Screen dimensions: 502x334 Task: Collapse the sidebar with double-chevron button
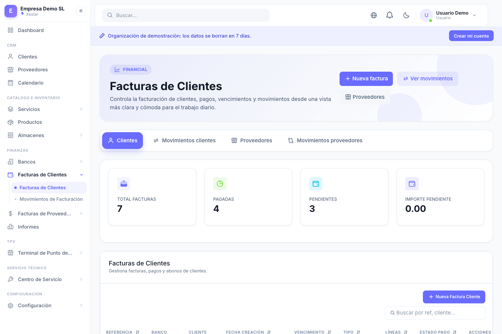click(x=81, y=11)
